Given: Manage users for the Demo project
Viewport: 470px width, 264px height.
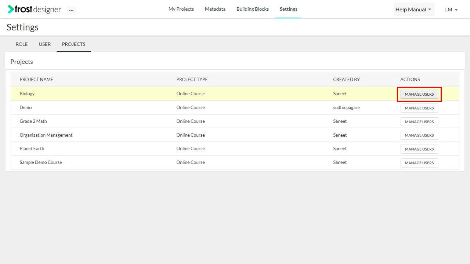Looking at the screenshot, I should point(419,108).
